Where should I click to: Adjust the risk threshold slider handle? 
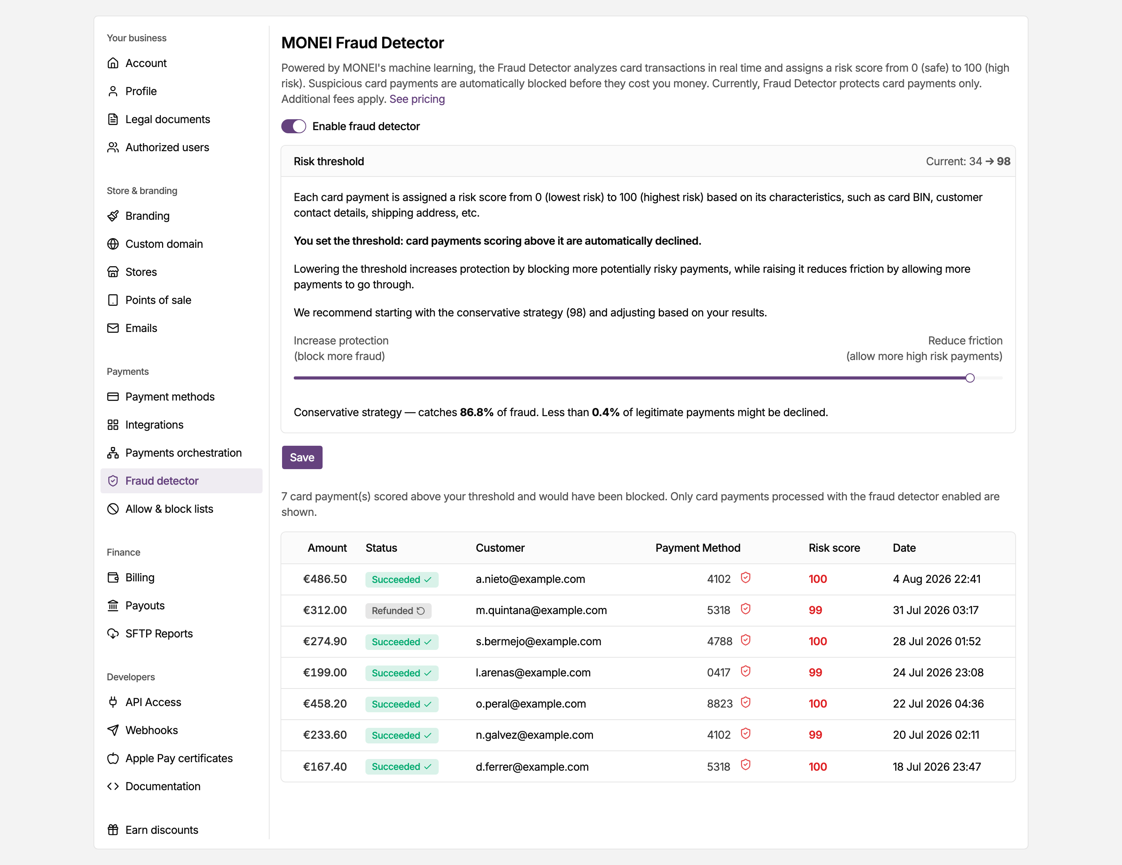970,378
